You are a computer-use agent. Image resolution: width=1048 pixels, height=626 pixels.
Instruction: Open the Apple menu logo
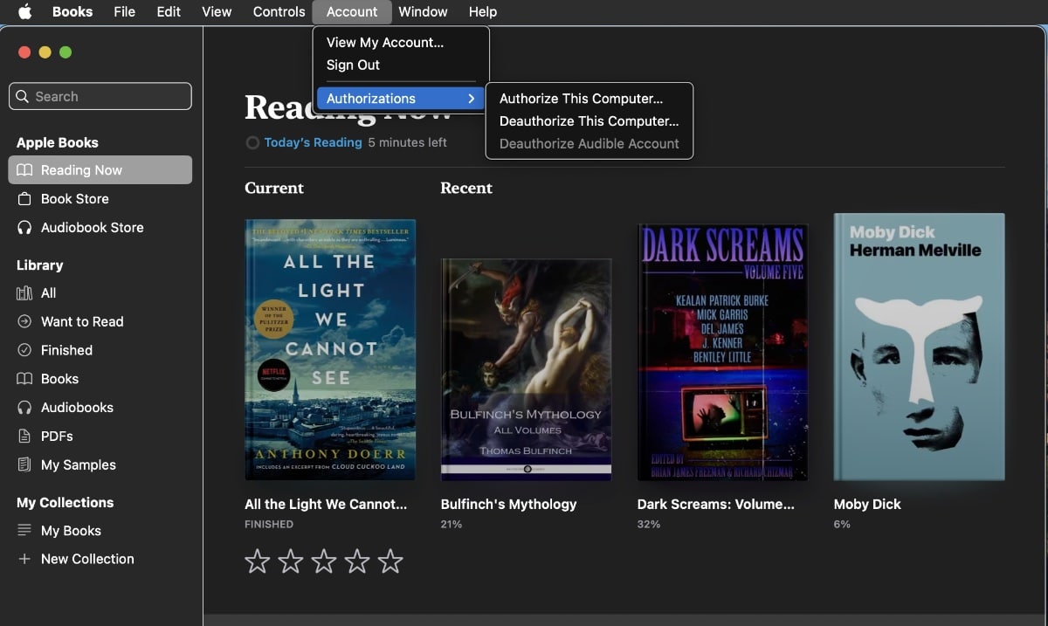point(24,11)
